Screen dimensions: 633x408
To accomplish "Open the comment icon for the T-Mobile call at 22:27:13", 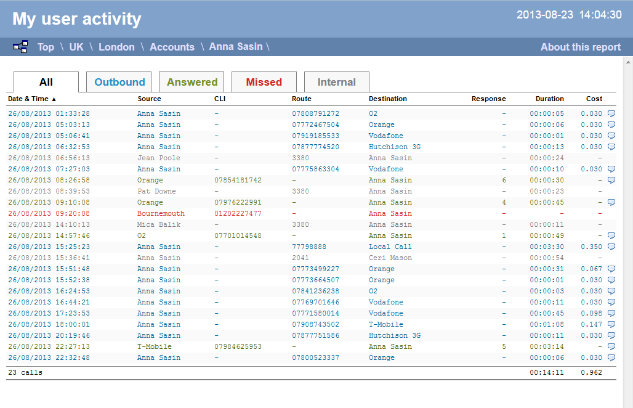I will tap(611, 346).
